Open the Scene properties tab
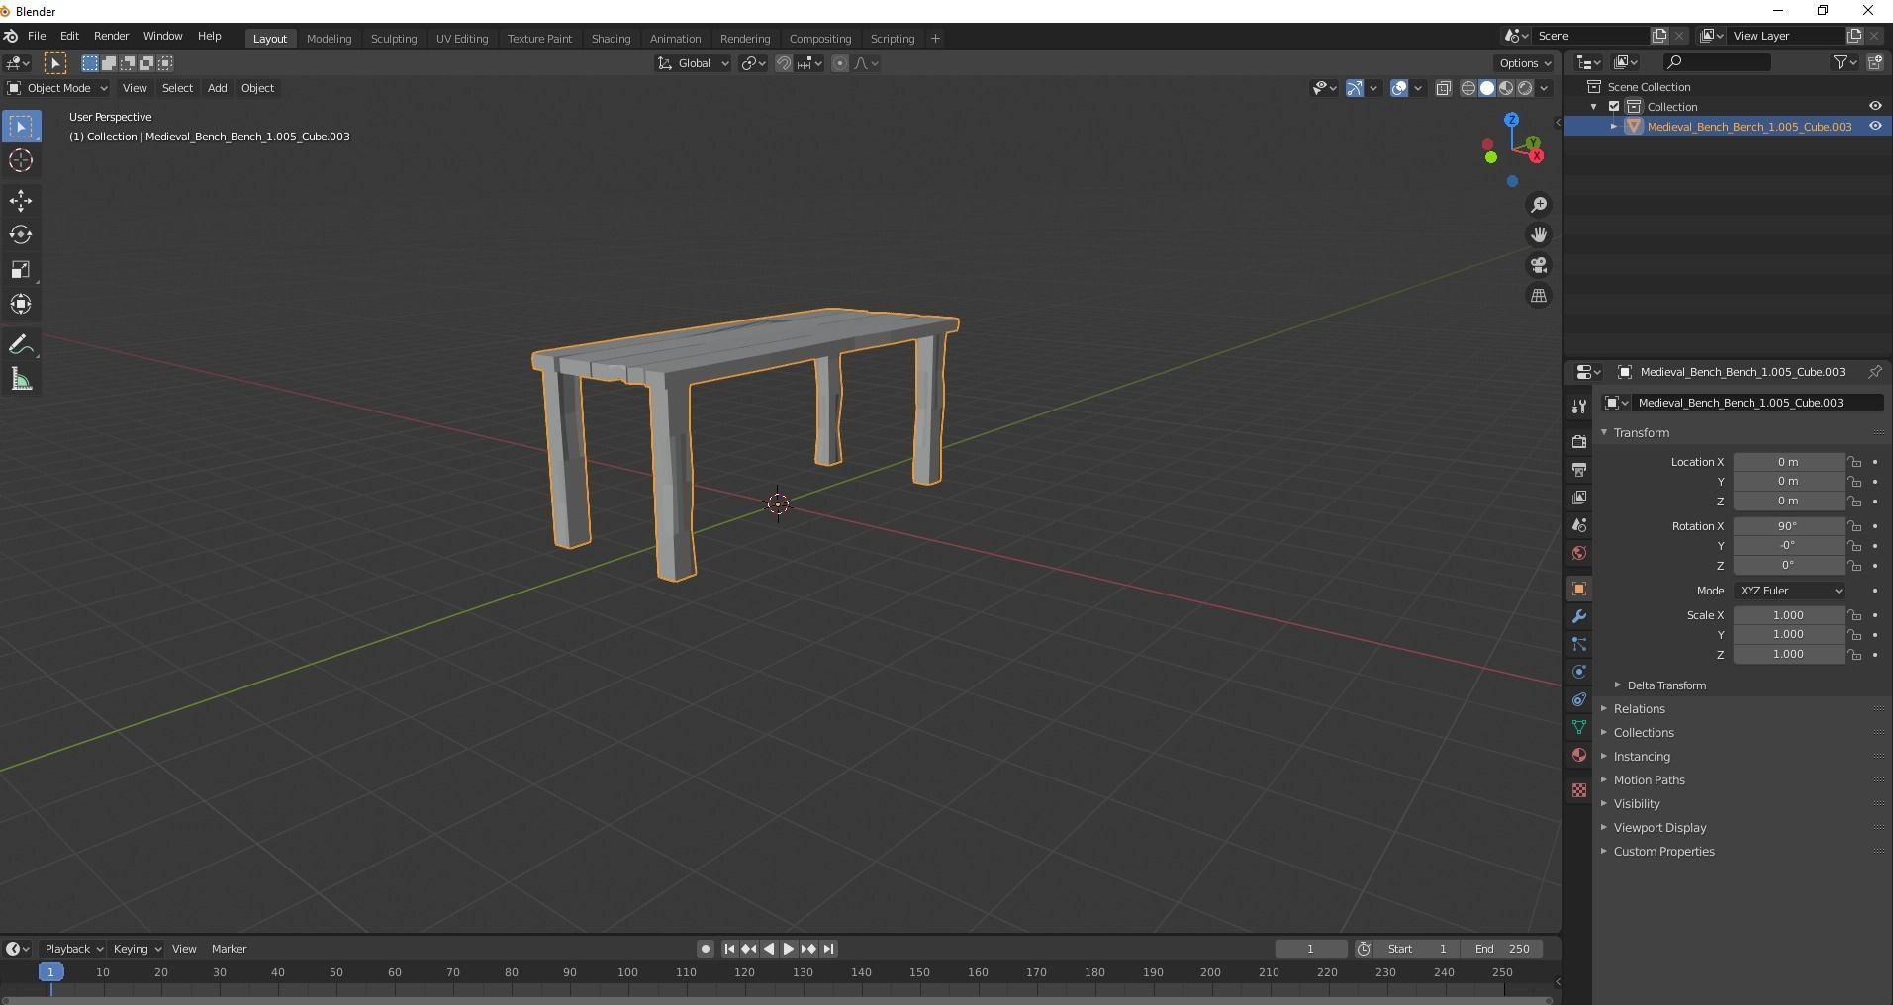Image resolution: width=1893 pixels, height=1005 pixels. pyautogui.click(x=1579, y=525)
